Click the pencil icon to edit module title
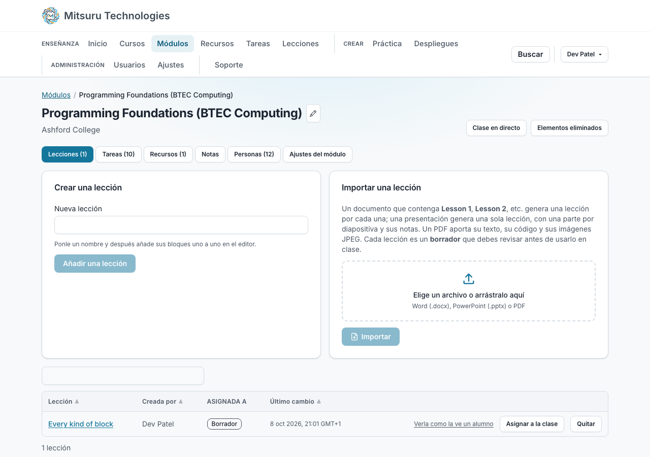Image resolution: width=650 pixels, height=457 pixels. [x=313, y=113]
